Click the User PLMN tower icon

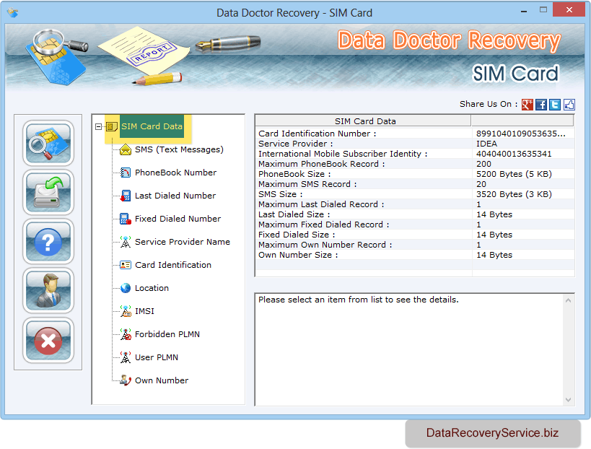pos(126,357)
